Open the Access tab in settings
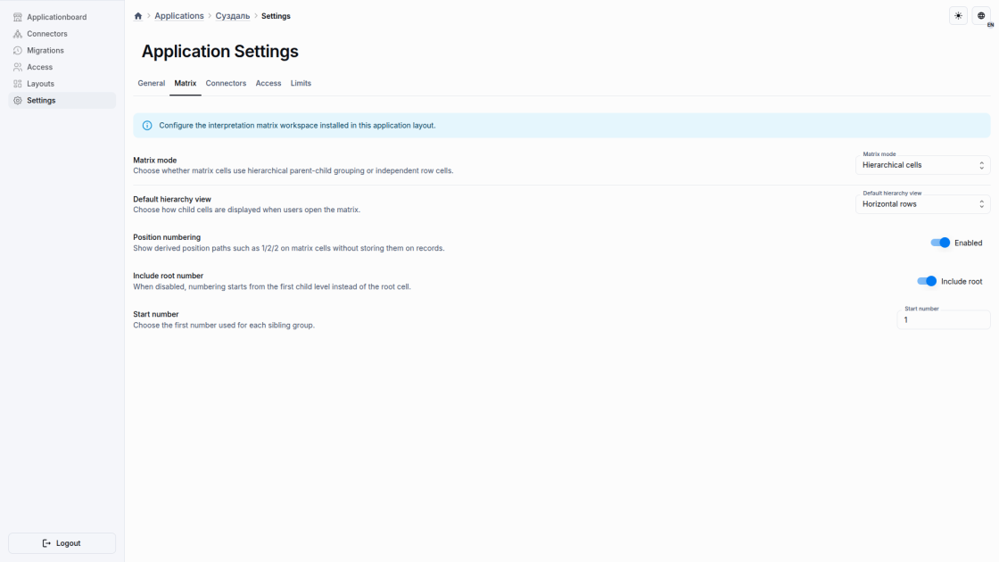This screenshot has width=999, height=562. click(x=268, y=84)
